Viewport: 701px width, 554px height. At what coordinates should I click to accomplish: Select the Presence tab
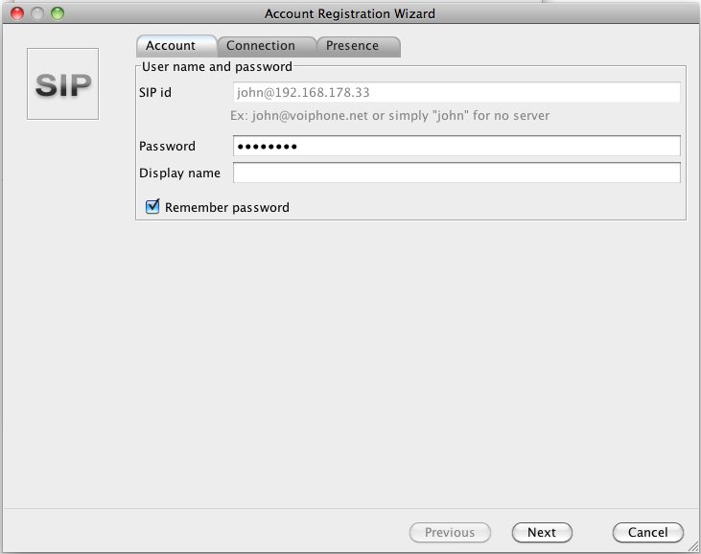coord(352,46)
